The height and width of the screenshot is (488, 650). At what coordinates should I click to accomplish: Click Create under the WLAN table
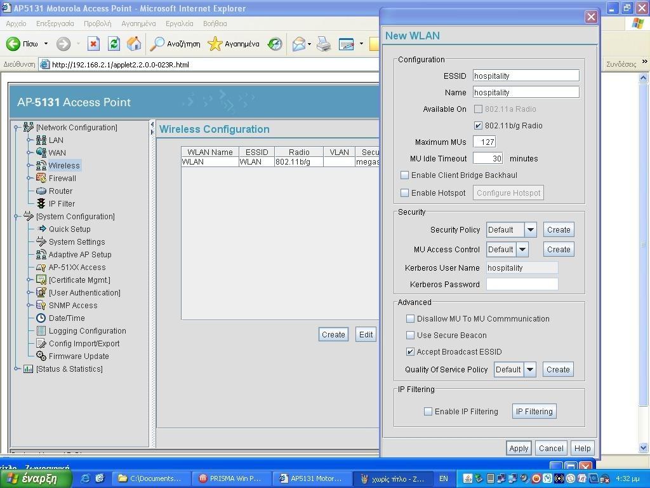[333, 334]
